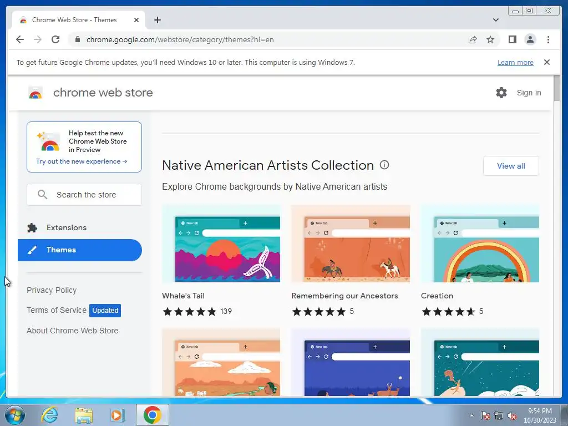Click the lock icon in address bar
Image resolution: width=568 pixels, height=426 pixels.
pyautogui.click(x=77, y=39)
